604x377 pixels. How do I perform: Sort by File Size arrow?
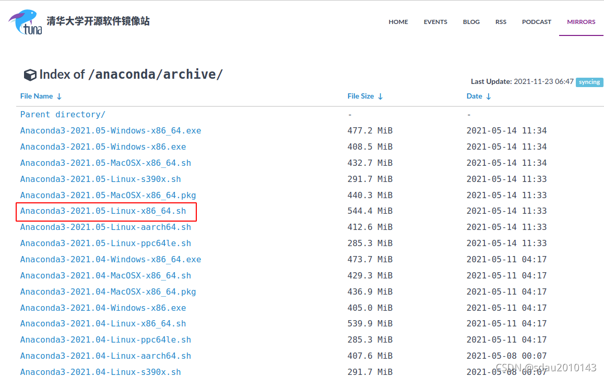(380, 96)
